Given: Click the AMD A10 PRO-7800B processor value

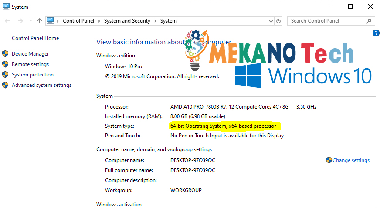Looking at the screenshot, I should [x=229, y=107].
